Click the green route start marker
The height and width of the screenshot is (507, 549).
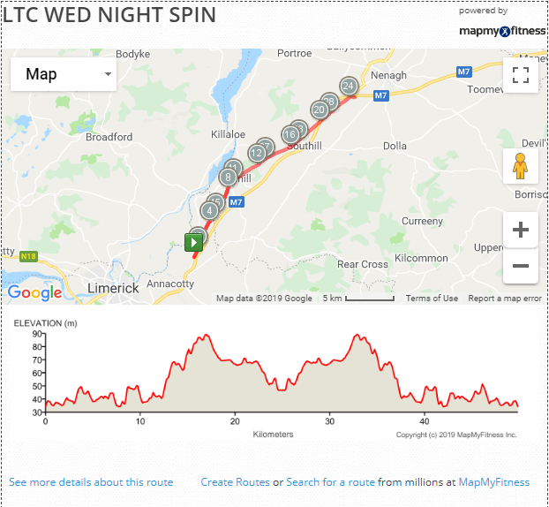pyautogui.click(x=193, y=243)
